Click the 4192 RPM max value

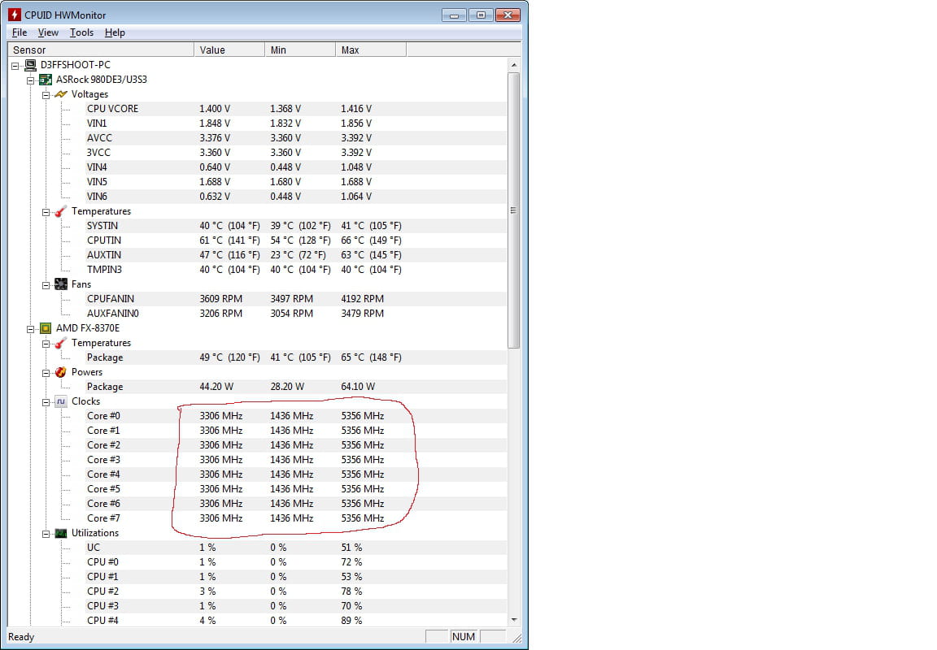[x=362, y=299]
